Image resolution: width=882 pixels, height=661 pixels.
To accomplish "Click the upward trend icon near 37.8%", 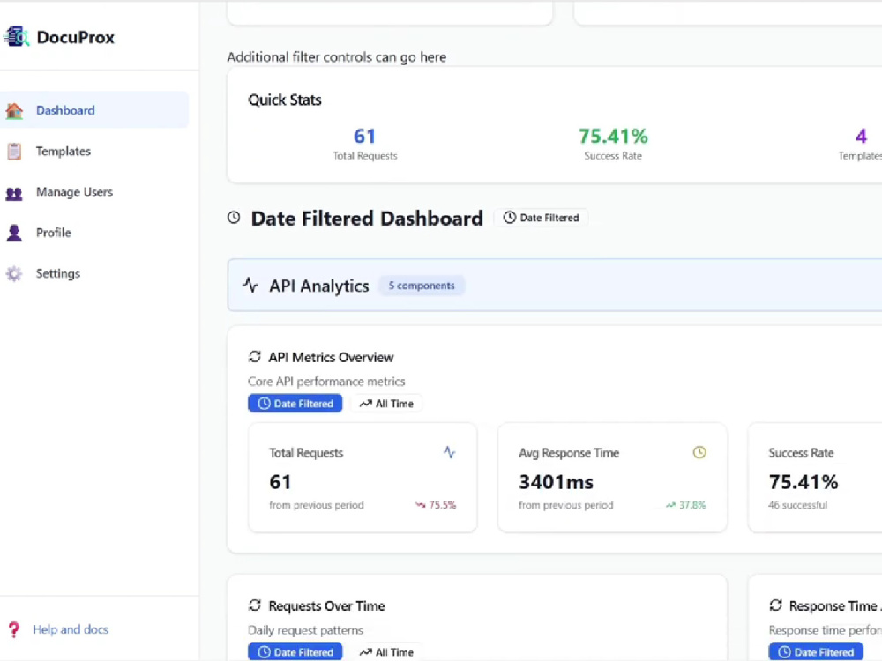I will click(x=670, y=505).
